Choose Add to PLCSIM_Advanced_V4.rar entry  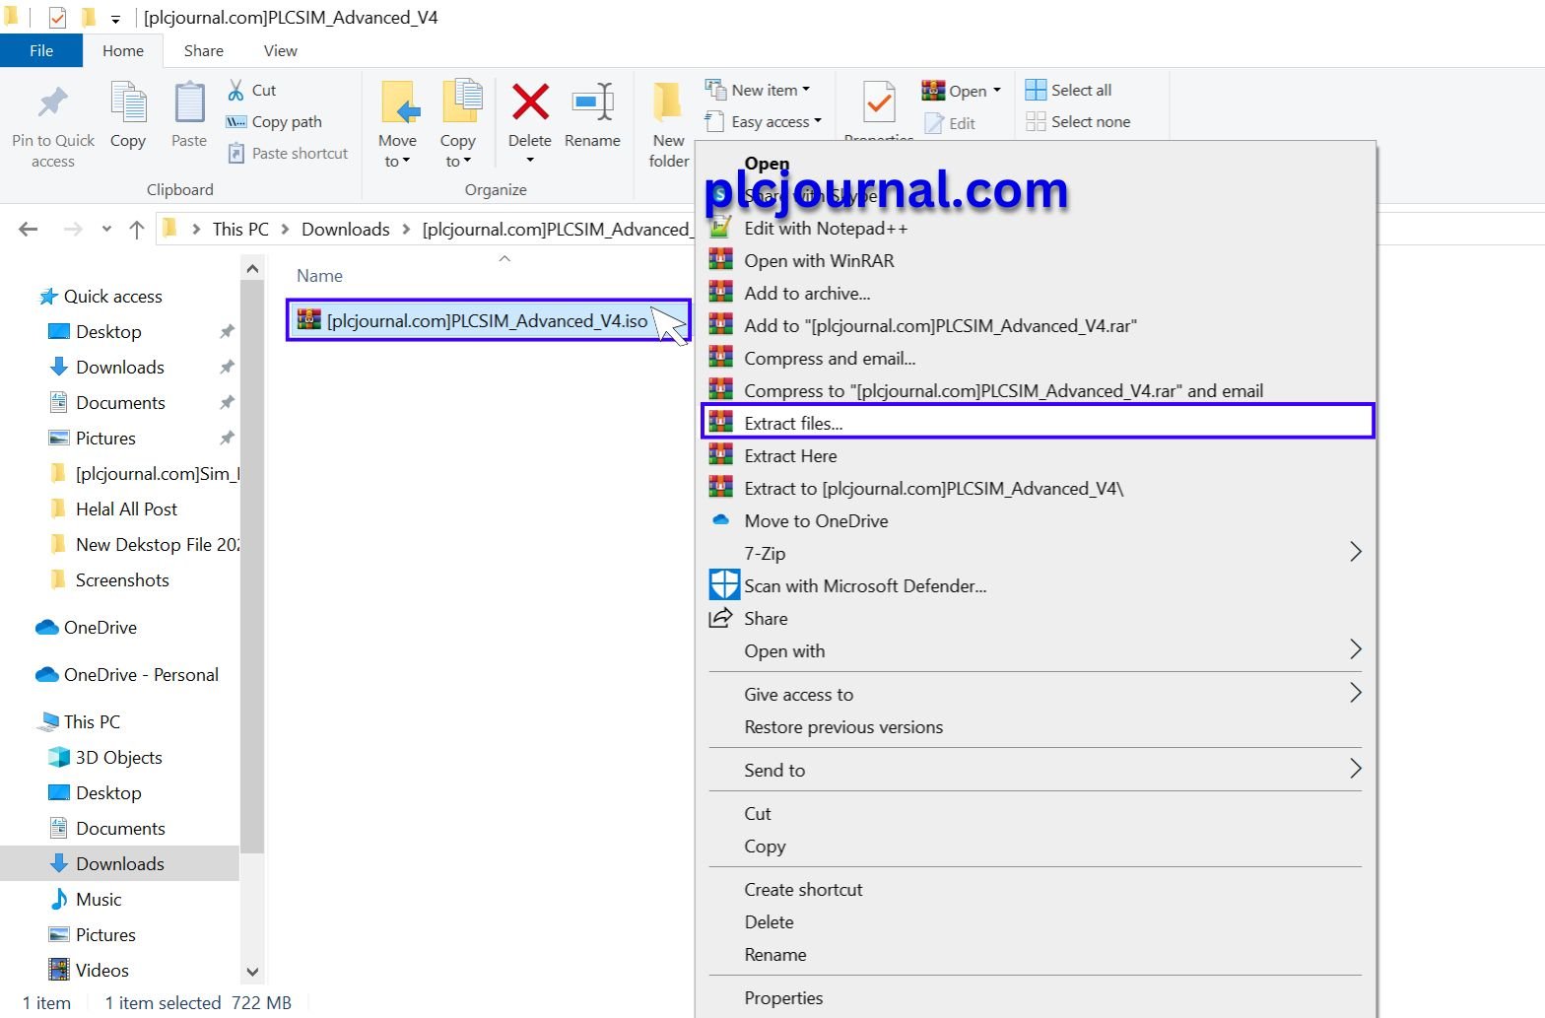[x=940, y=325]
